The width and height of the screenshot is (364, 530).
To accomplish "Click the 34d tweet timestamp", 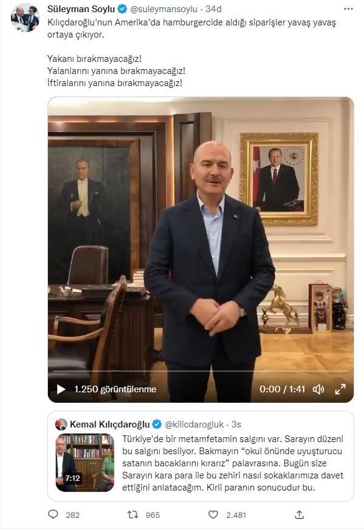I will point(214,9).
